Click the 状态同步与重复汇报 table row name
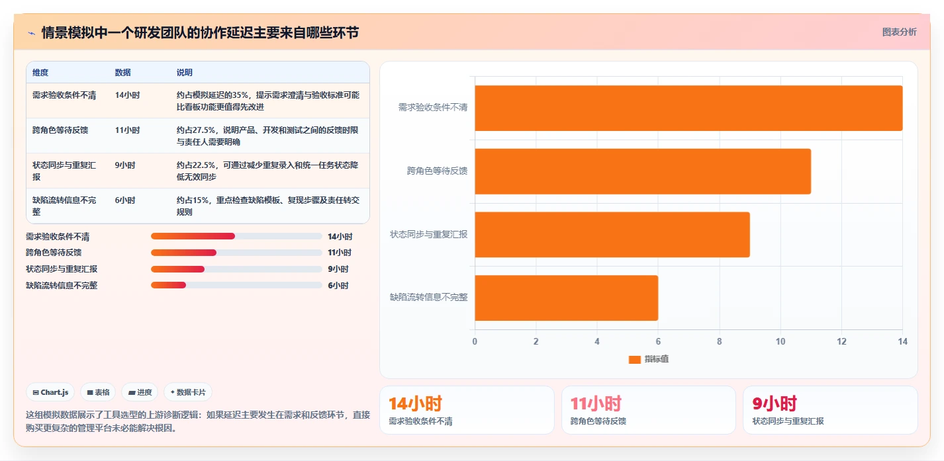The height and width of the screenshot is (461, 944). click(x=64, y=171)
